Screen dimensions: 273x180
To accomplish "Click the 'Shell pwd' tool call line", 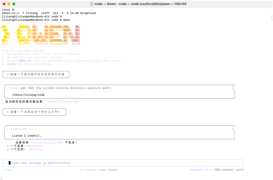I will [x=61, y=88].
